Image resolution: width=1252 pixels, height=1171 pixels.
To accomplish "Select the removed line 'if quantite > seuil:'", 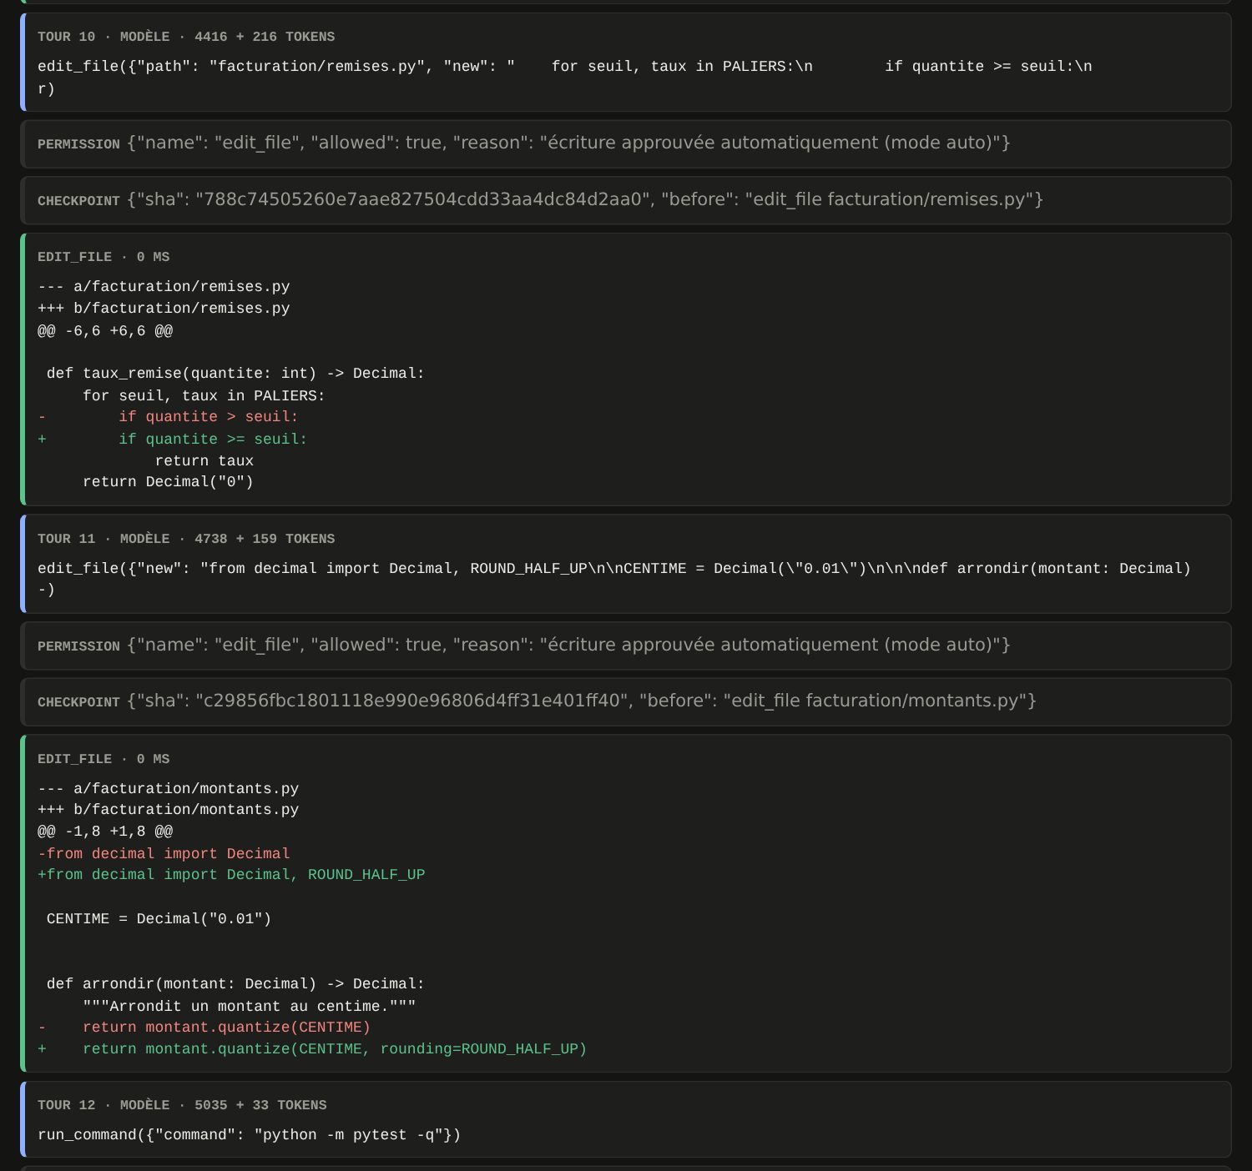I will 168,417.
